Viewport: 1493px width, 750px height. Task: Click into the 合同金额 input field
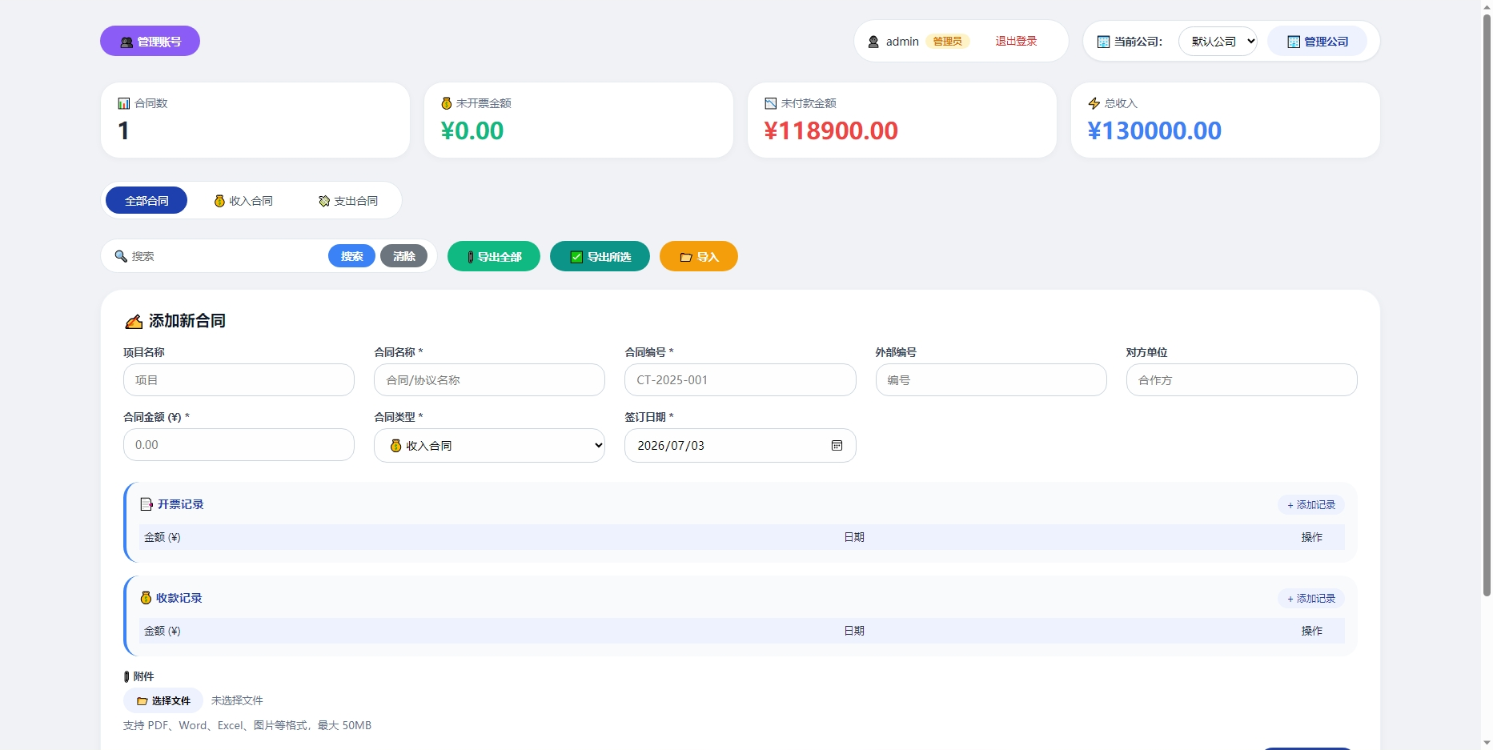pyautogui.click(x=239, y=445)
